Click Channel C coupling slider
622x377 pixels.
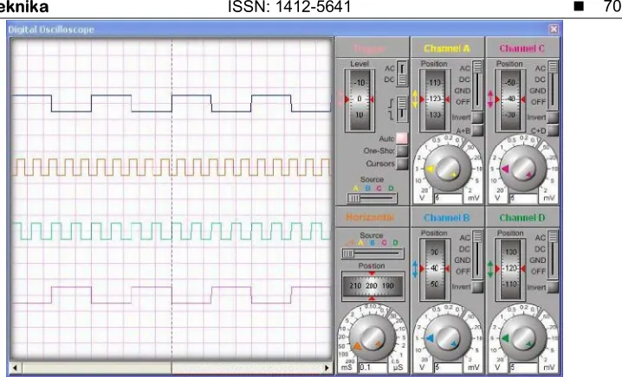[x=553, y=85]
